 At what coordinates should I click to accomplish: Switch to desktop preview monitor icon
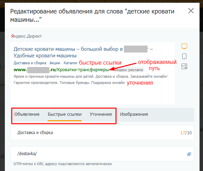(x=184, y=46)
